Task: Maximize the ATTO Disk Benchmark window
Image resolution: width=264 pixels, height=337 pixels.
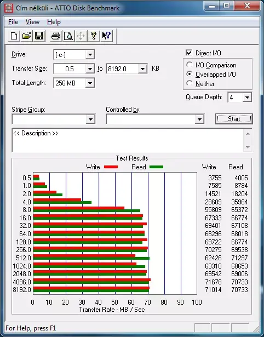Action: (x=227, y=6)
